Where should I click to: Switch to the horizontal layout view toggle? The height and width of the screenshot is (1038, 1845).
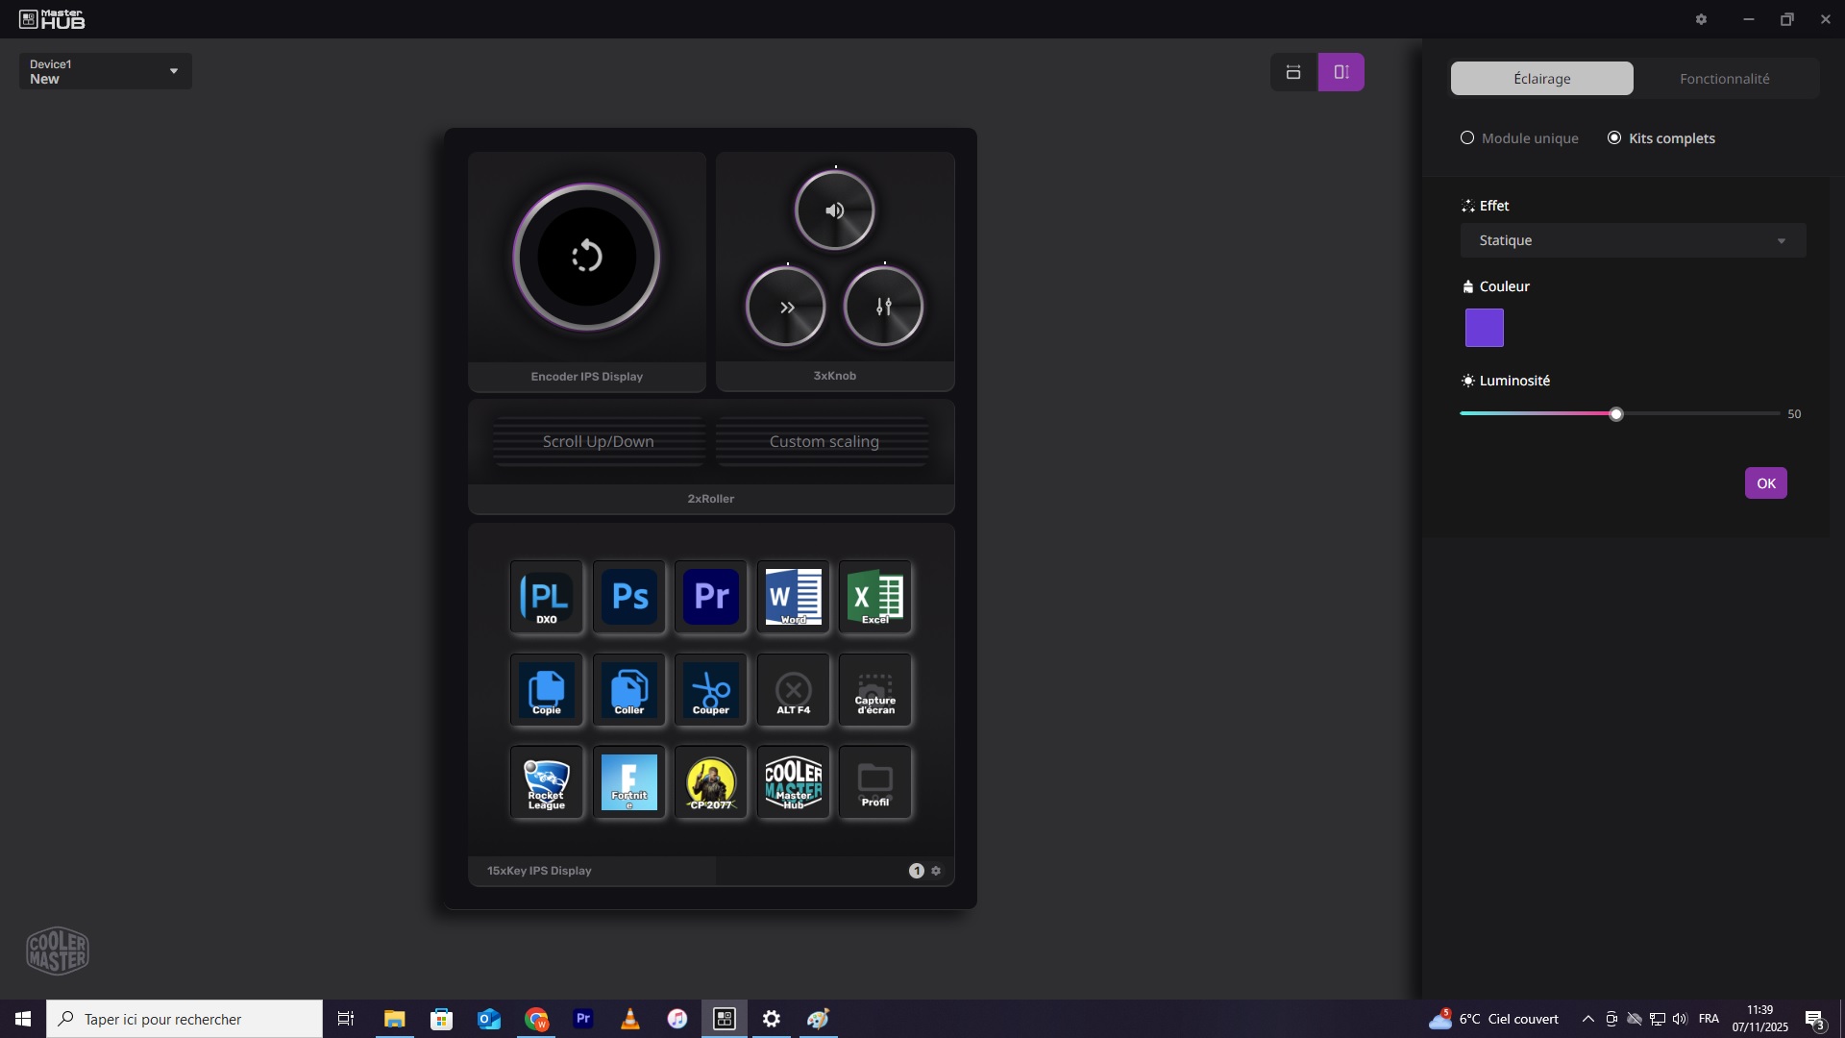pyautogui.click(x=1293, y=72)
